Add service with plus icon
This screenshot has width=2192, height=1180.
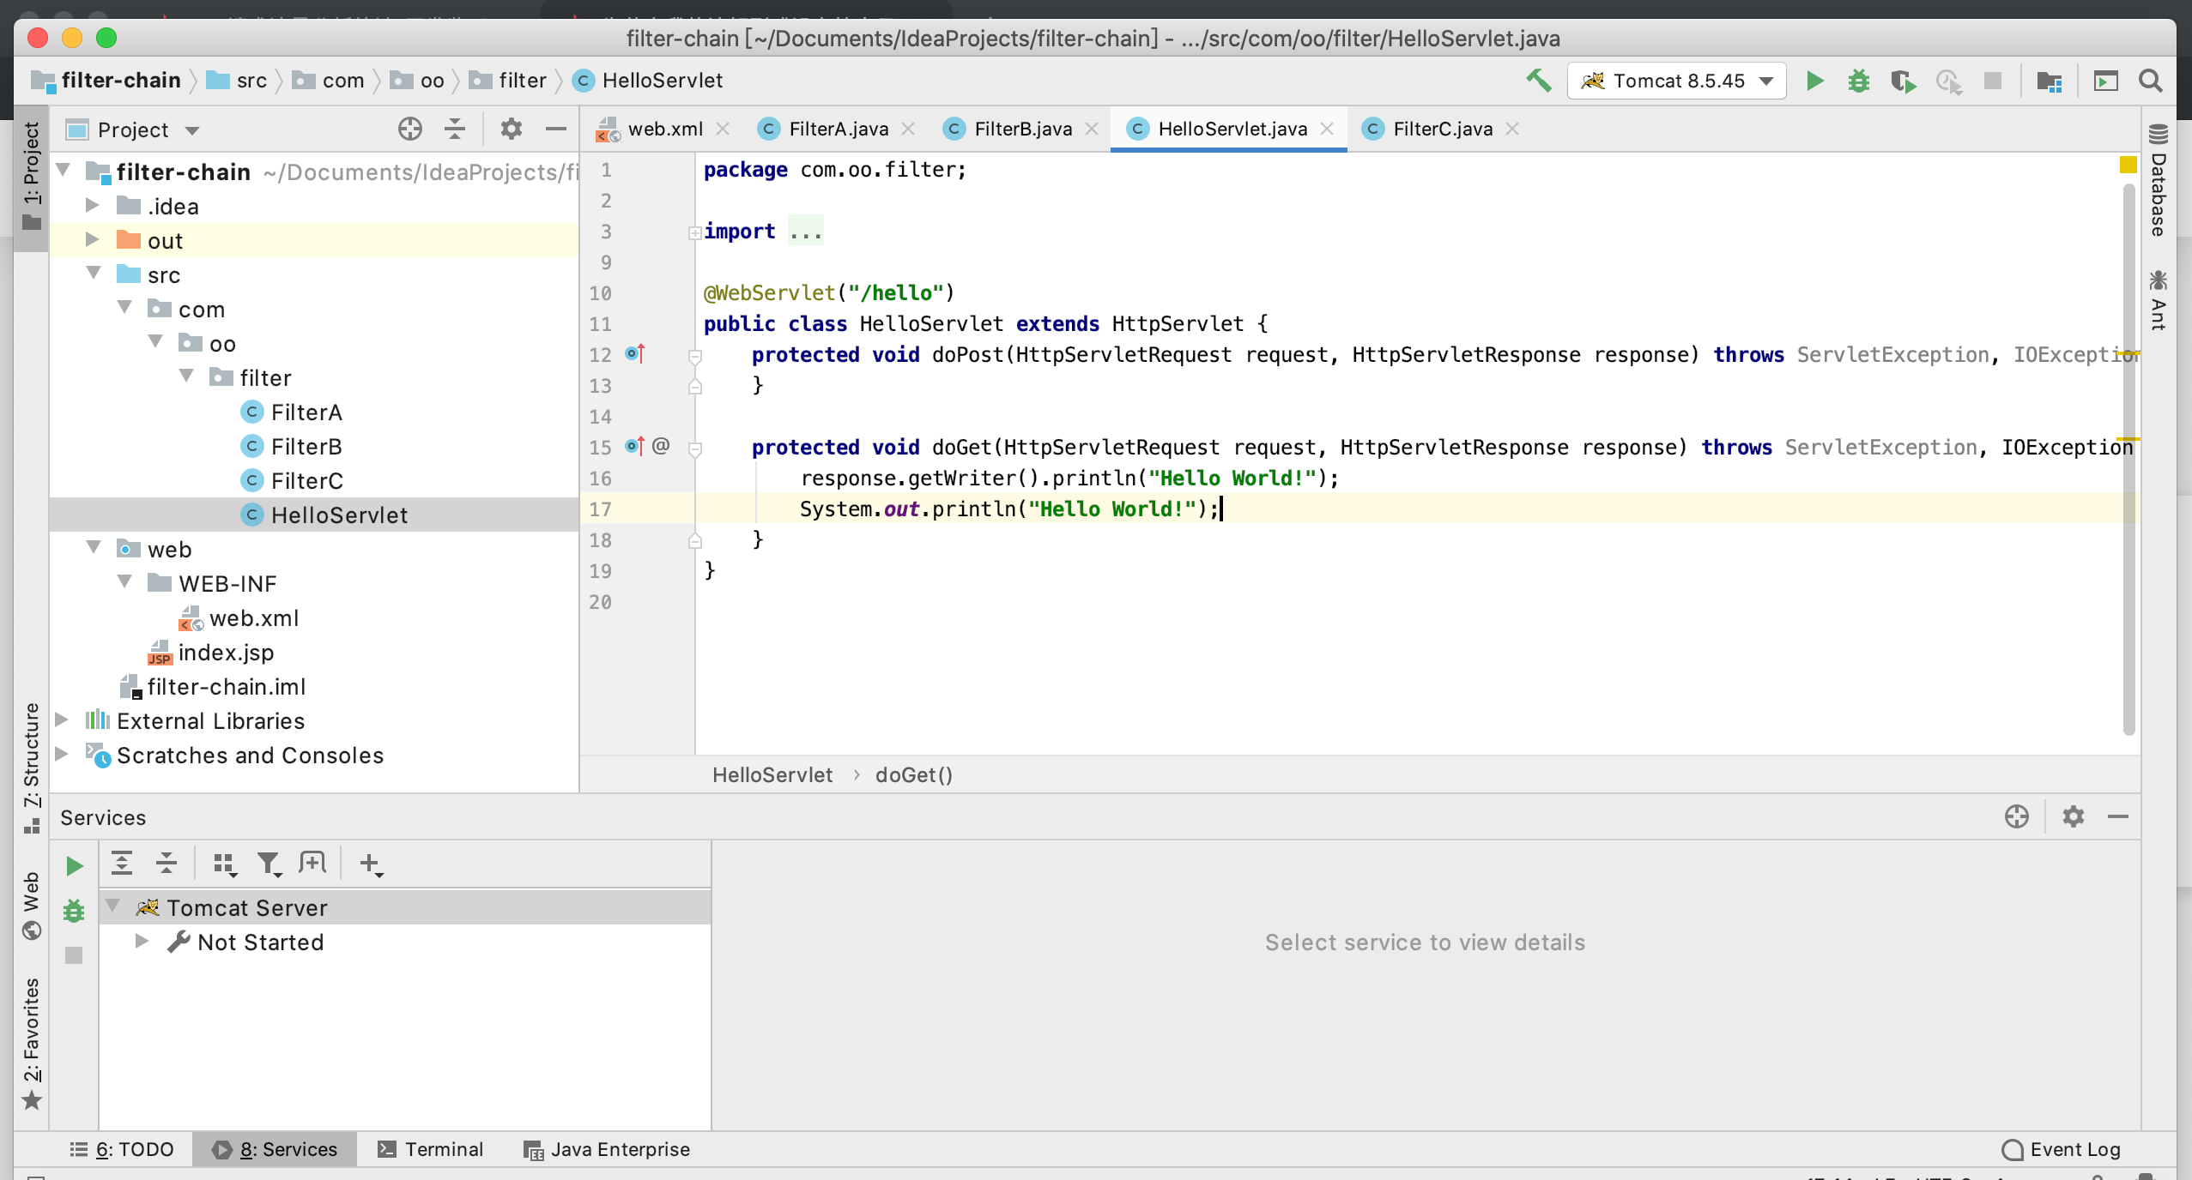[371, 864]
